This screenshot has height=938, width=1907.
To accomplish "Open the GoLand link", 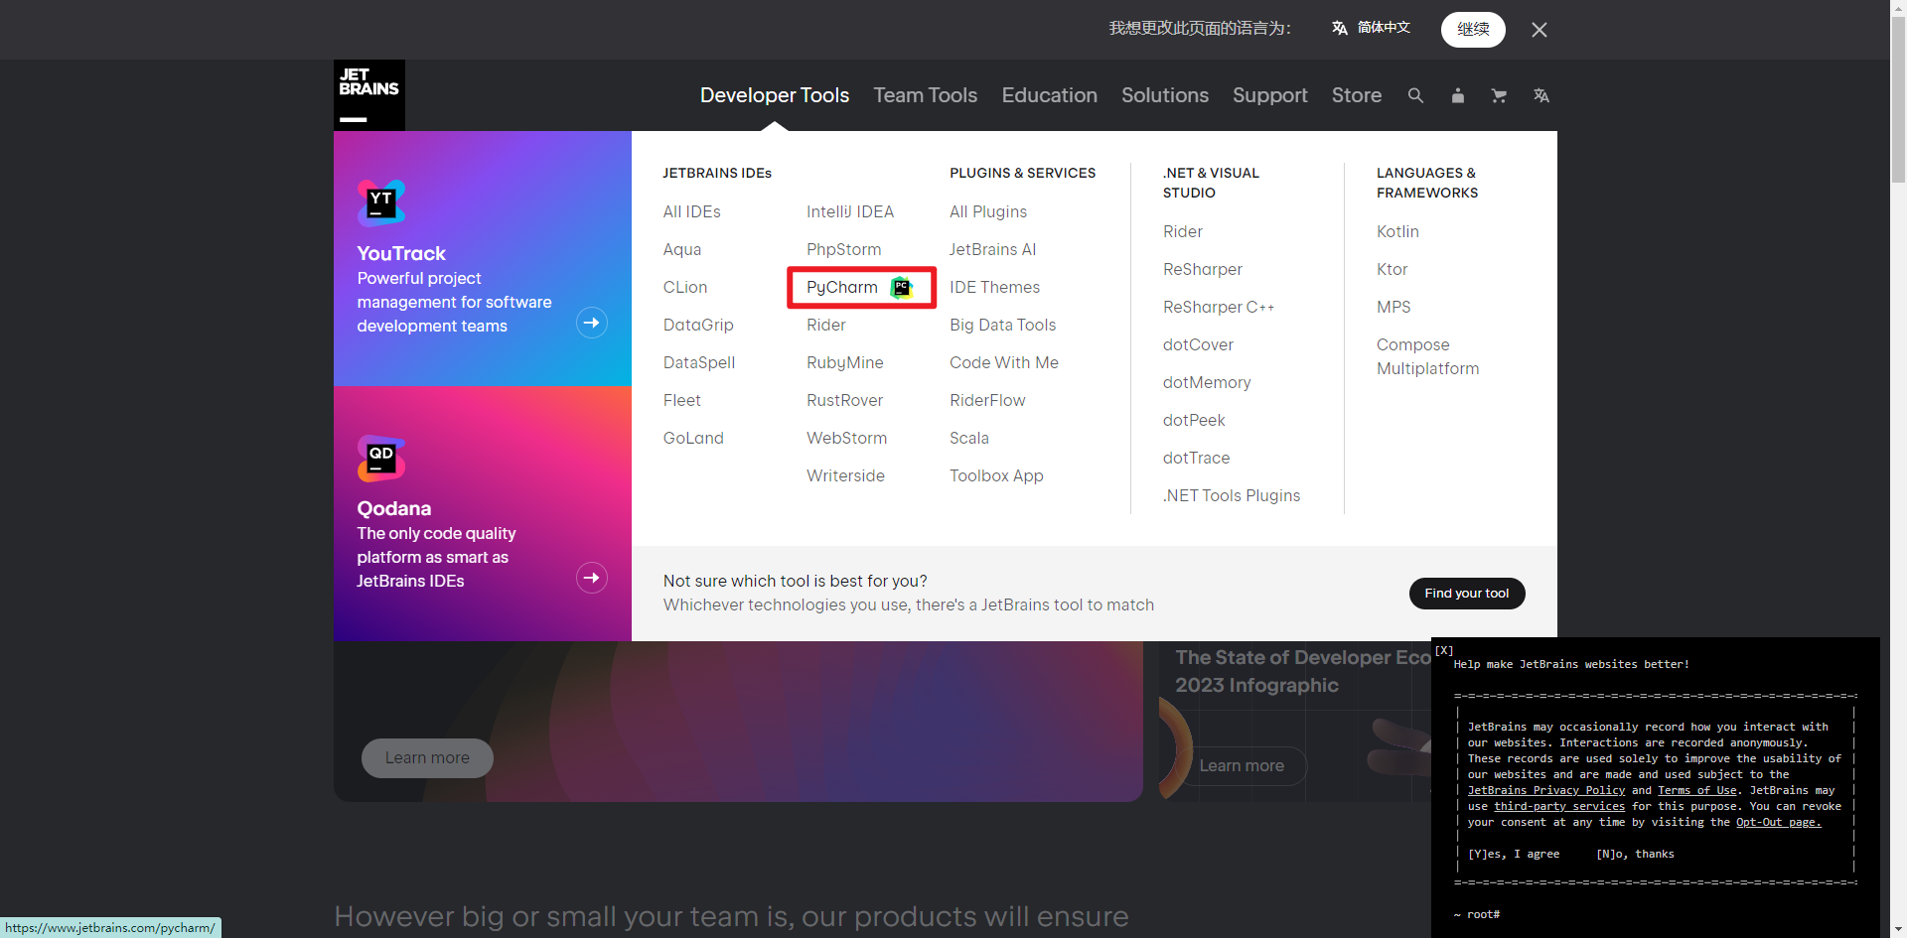I will (693, 438).
